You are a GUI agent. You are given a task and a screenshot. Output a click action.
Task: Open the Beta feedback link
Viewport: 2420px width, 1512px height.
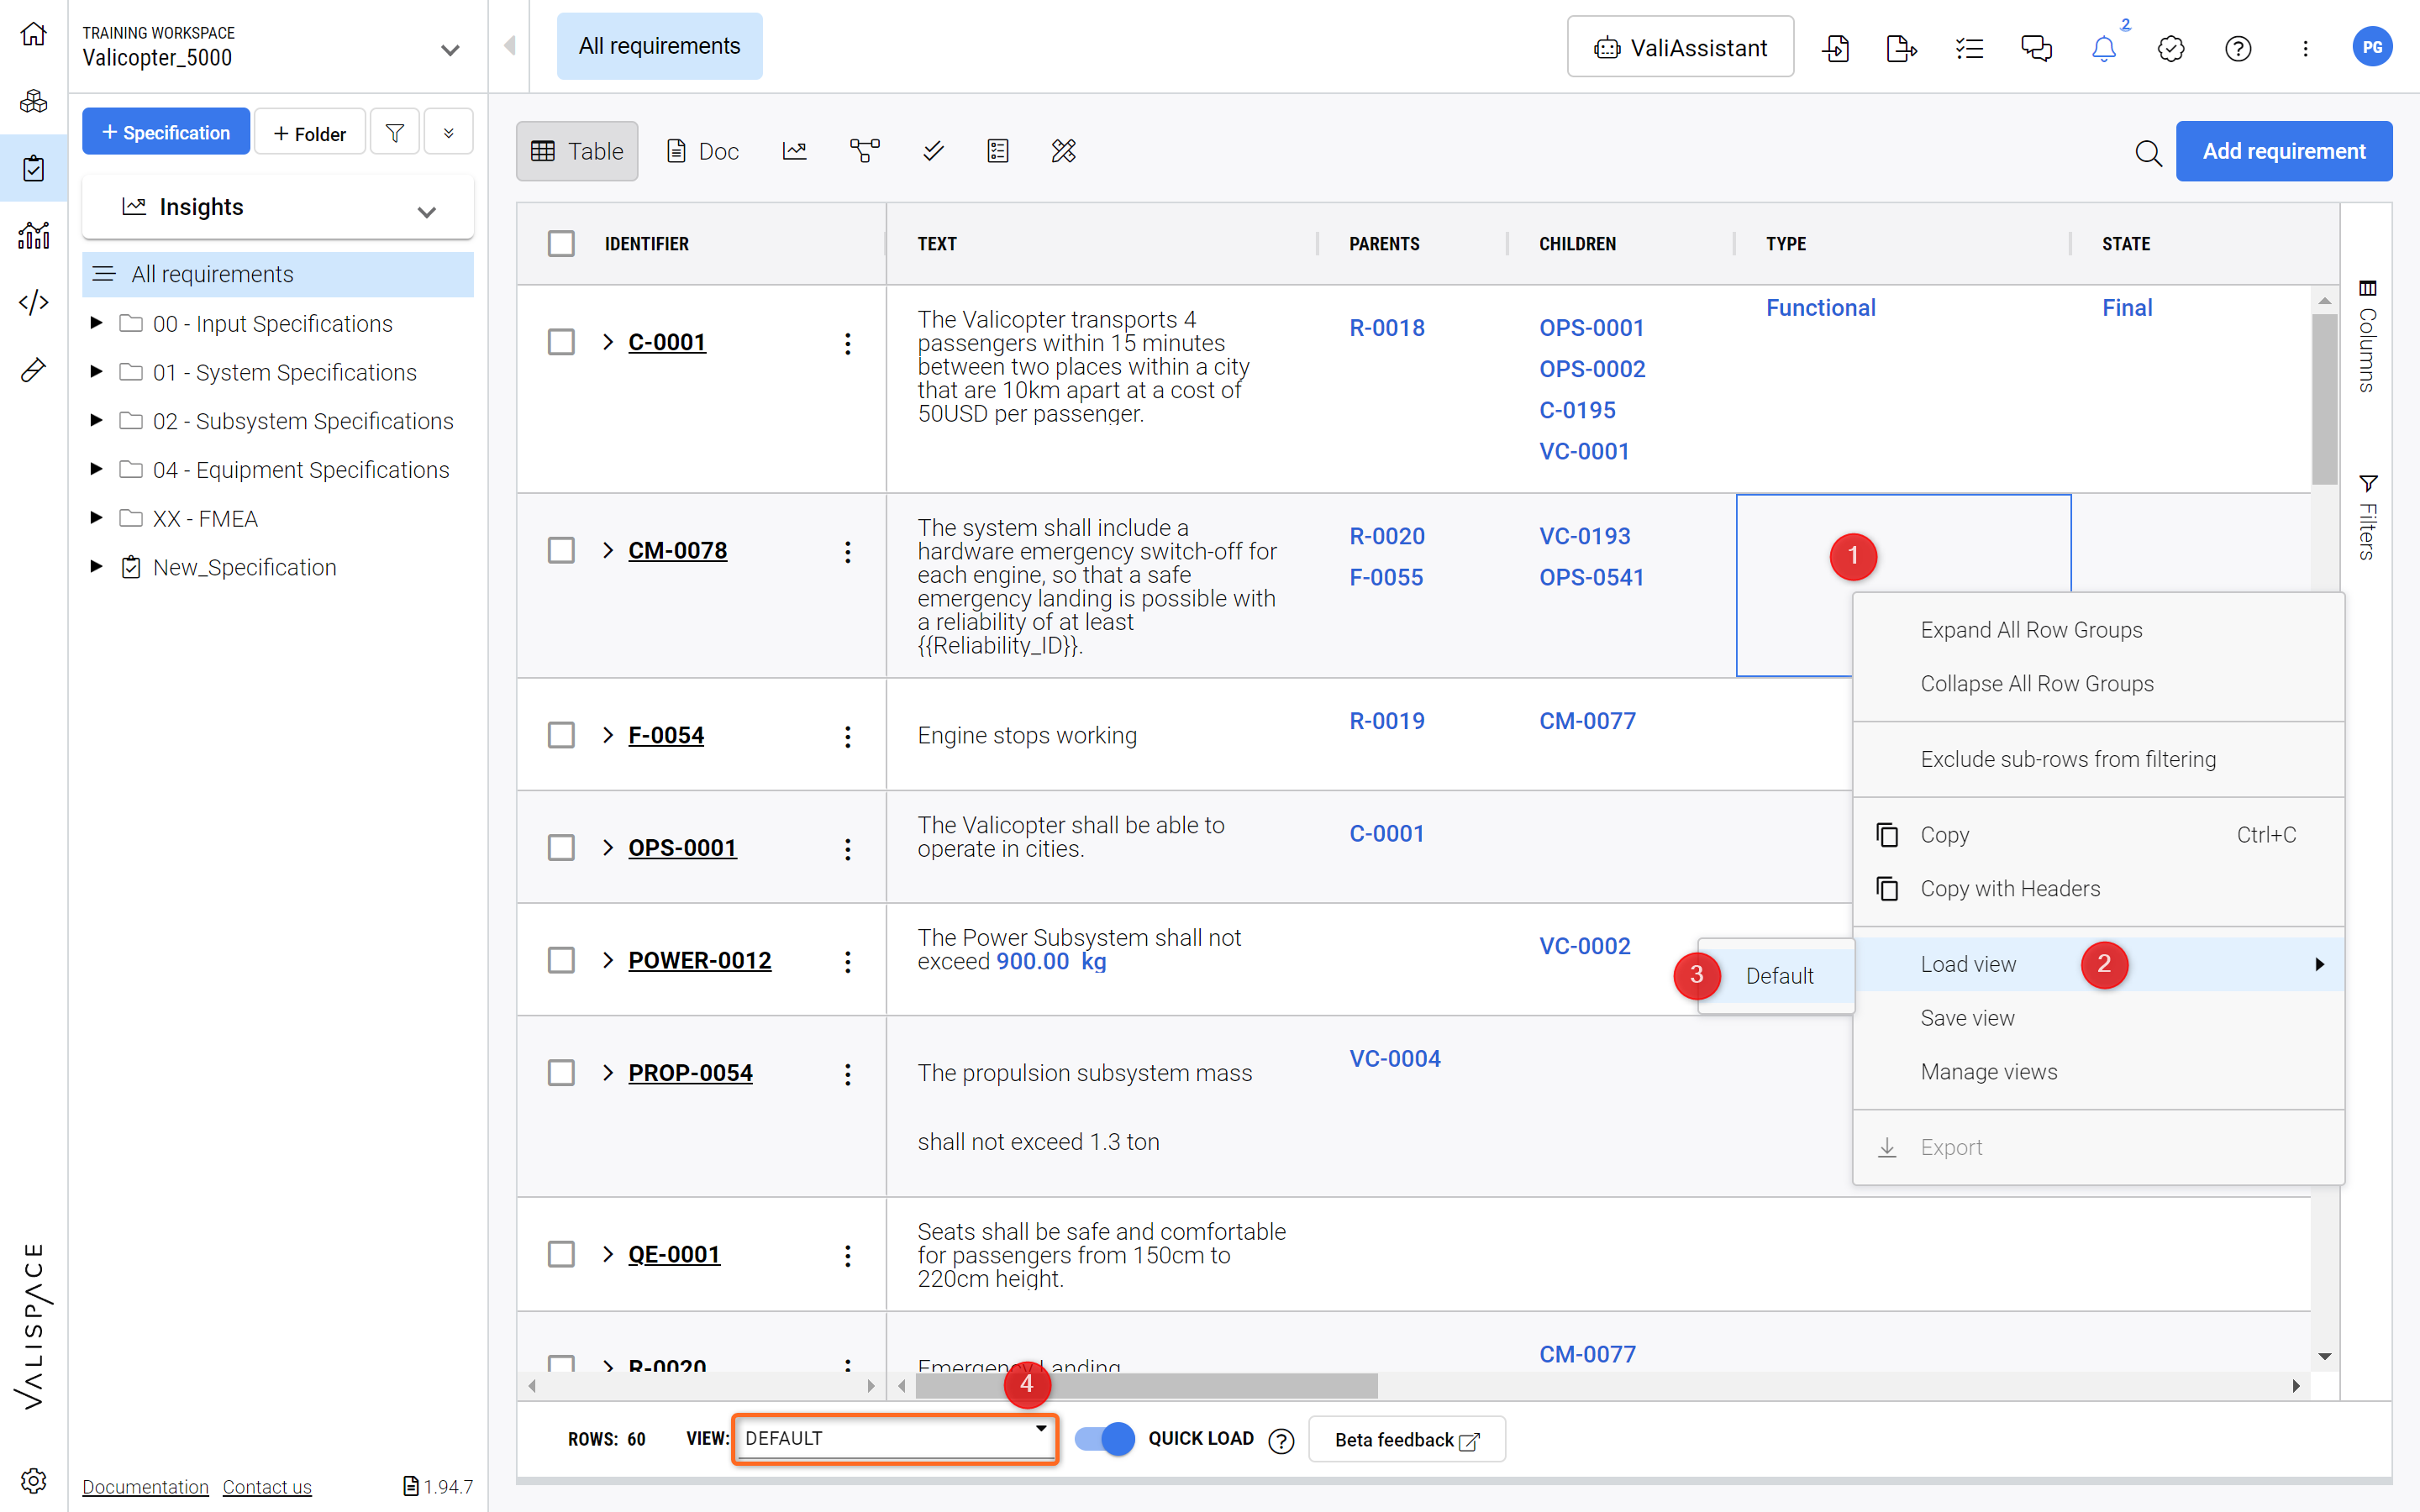[x=1406, y=1440]
